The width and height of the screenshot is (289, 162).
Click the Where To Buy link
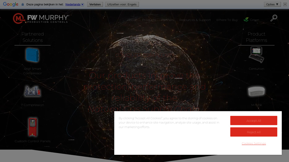[x=227, y=20]
